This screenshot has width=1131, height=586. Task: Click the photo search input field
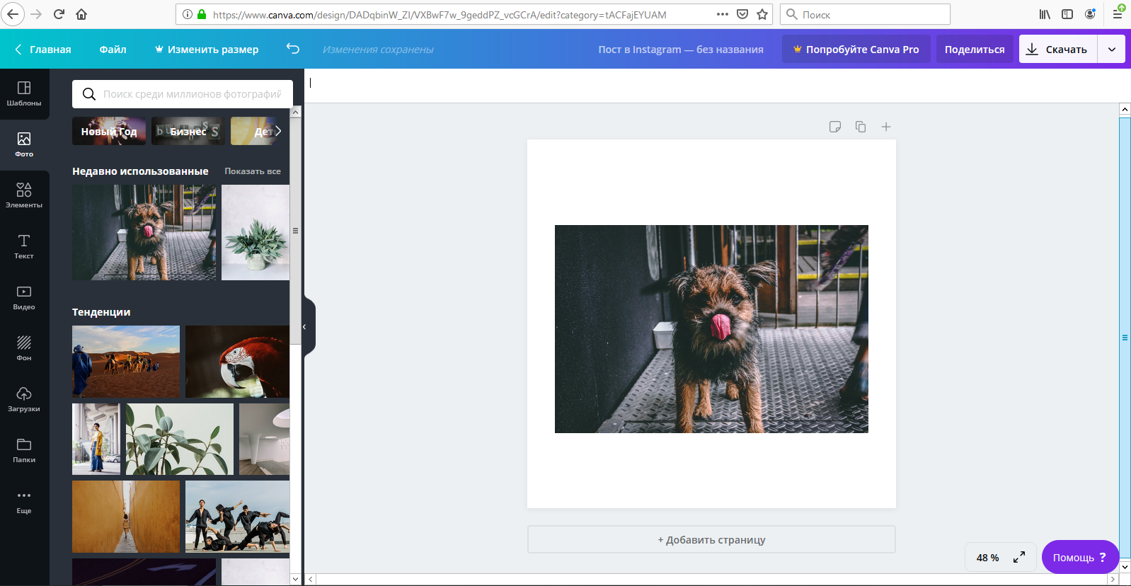[192, 94]
